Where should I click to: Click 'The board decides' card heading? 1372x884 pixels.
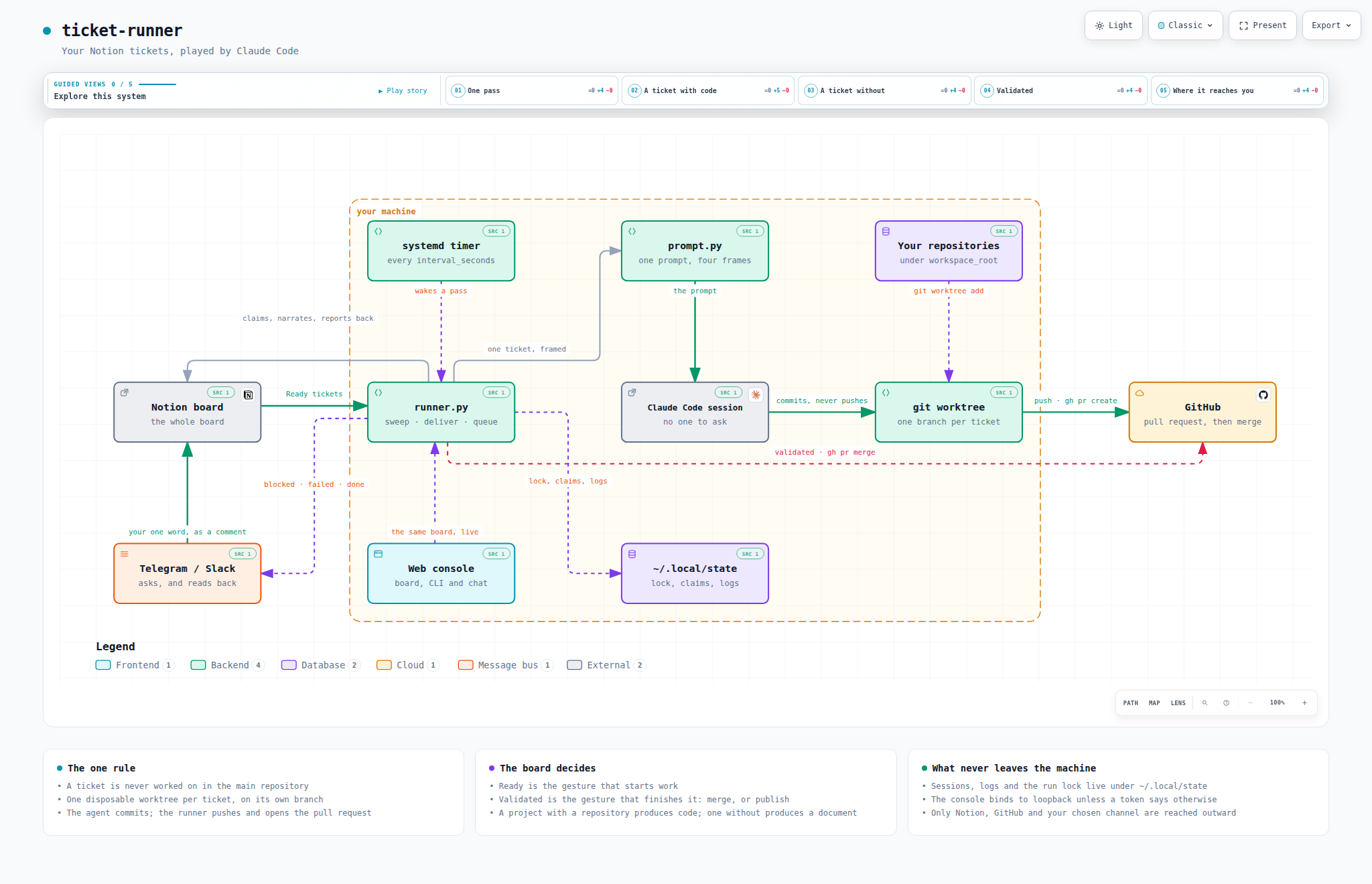coord(547,768)
